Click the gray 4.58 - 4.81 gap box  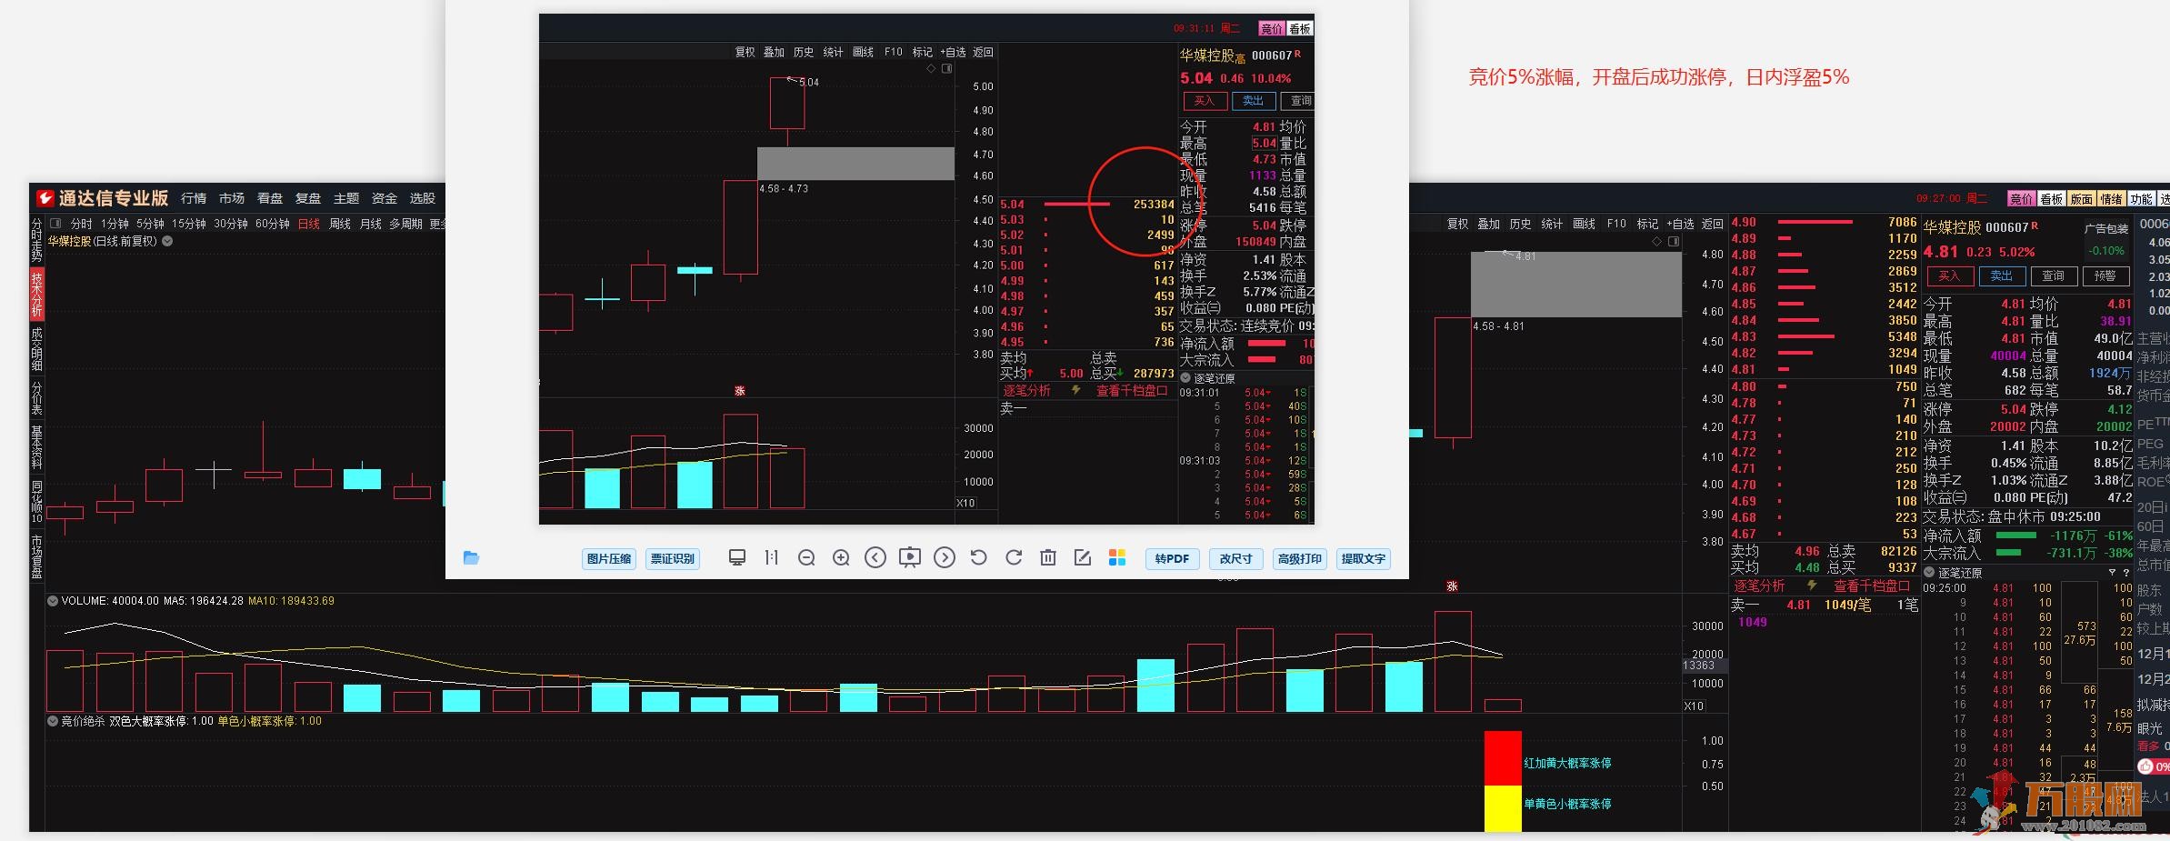coord(1576,285)
